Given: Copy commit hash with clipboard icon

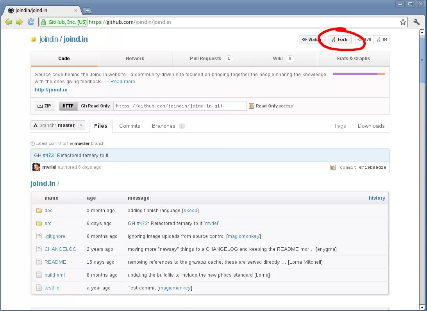Looking at the screenshot, I should point(333,168).
